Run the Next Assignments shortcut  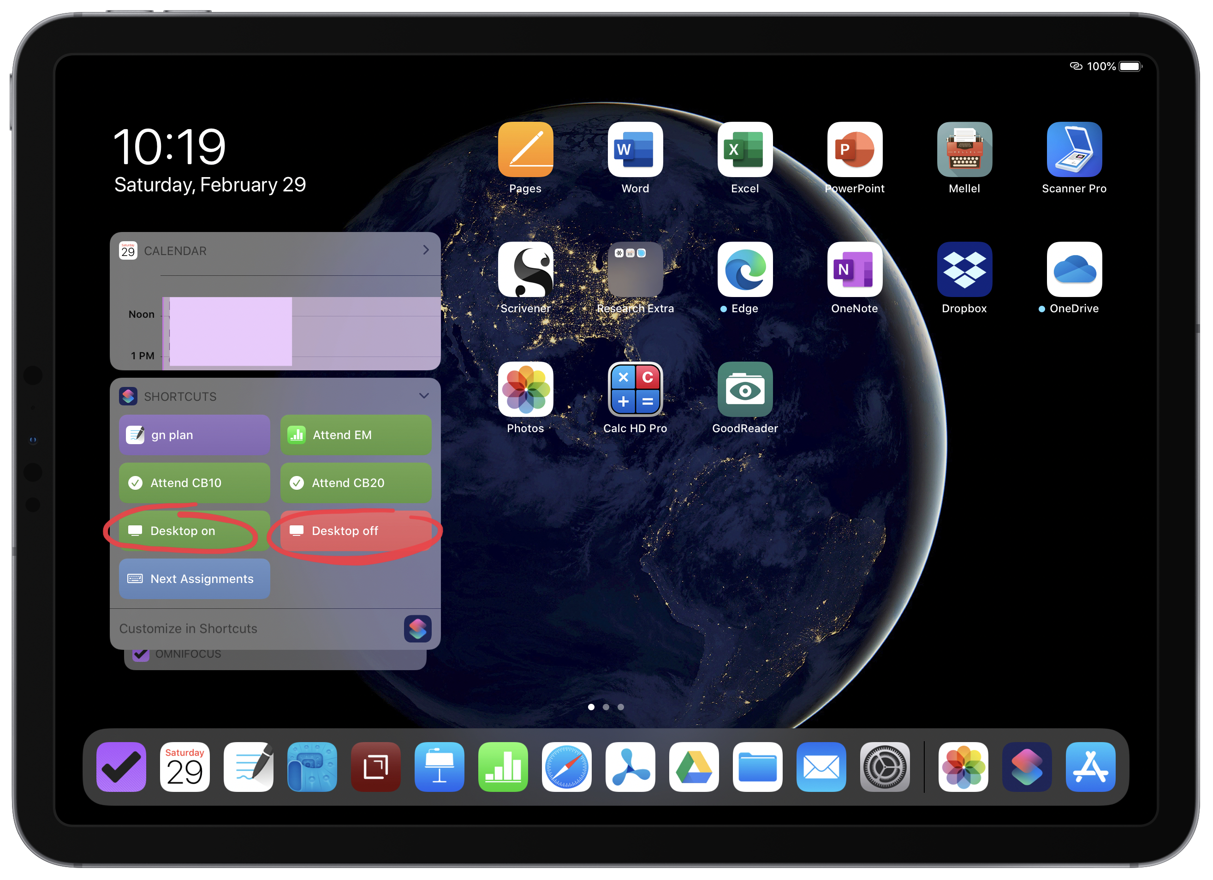(194, 578)
